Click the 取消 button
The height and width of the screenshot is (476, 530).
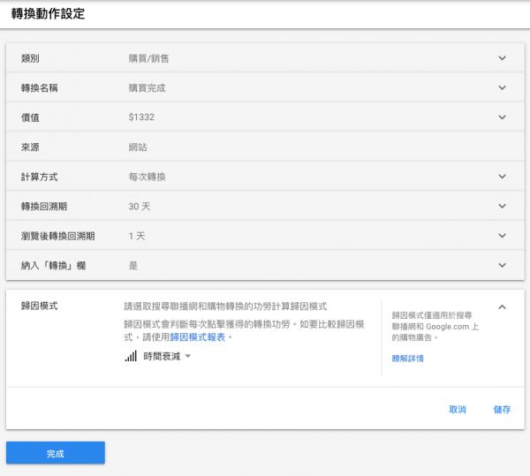click(458, 410)
